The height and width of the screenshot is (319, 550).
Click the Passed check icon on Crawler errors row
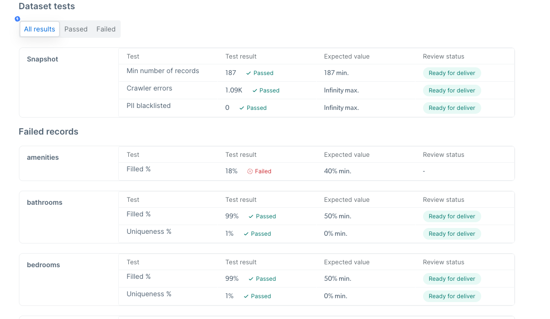255,91
